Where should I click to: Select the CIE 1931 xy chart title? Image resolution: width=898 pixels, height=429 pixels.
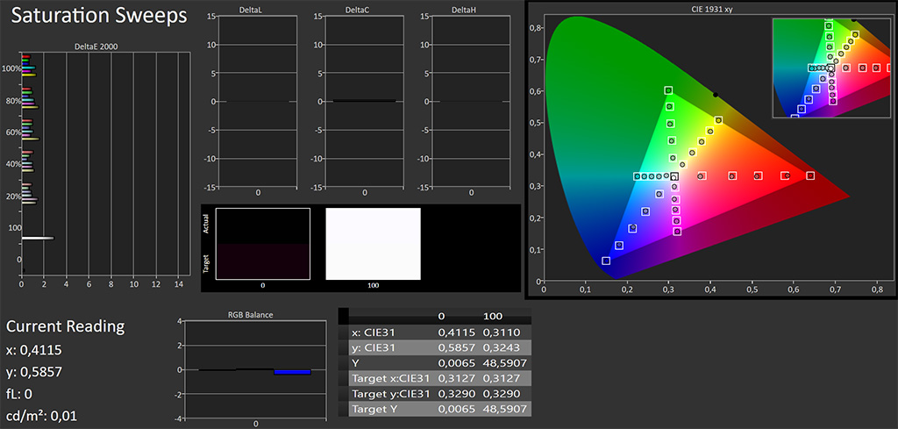pos(712,10)
